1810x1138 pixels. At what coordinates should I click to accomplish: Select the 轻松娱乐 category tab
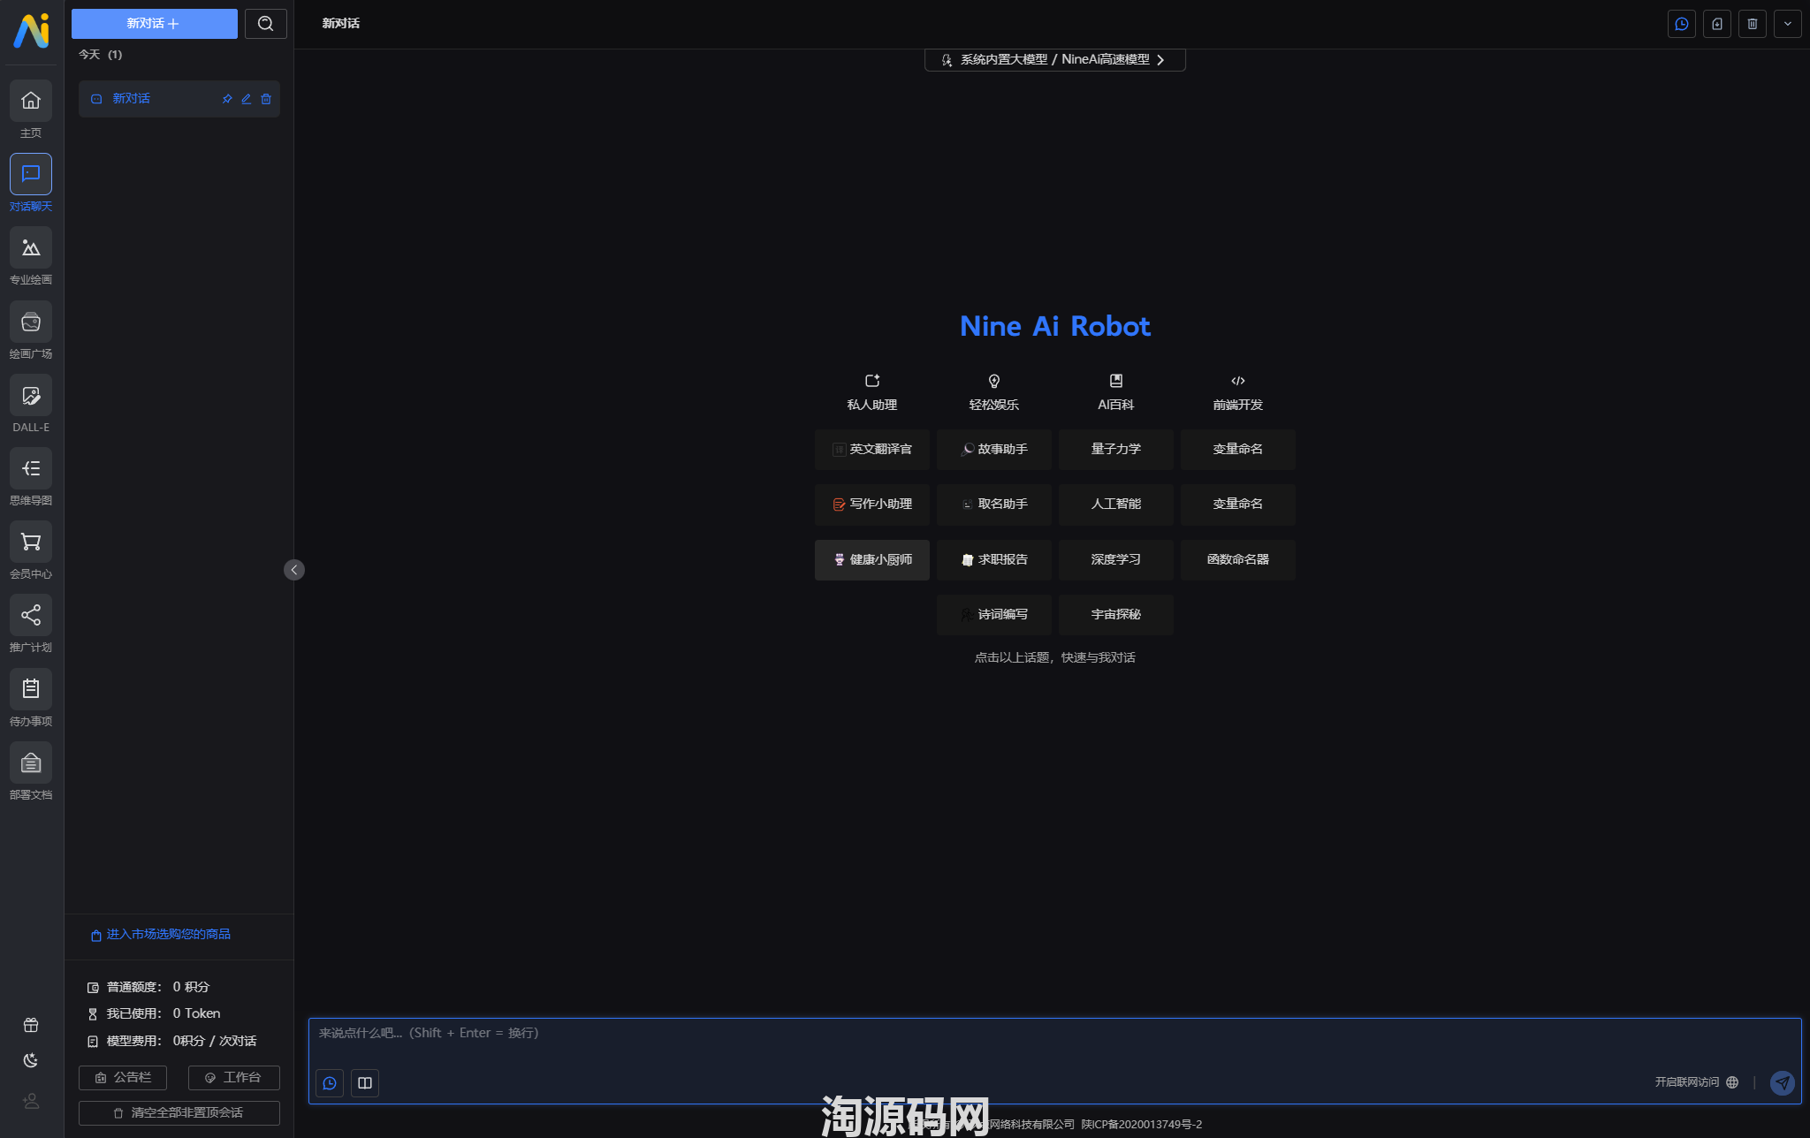994,392
